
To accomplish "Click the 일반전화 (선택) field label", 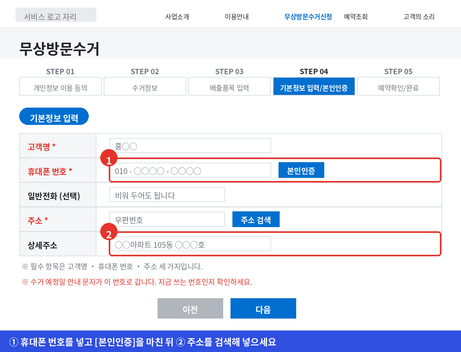I will click(54, 196).
